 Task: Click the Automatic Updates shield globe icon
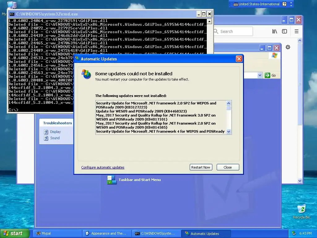[x=86, y=74]
